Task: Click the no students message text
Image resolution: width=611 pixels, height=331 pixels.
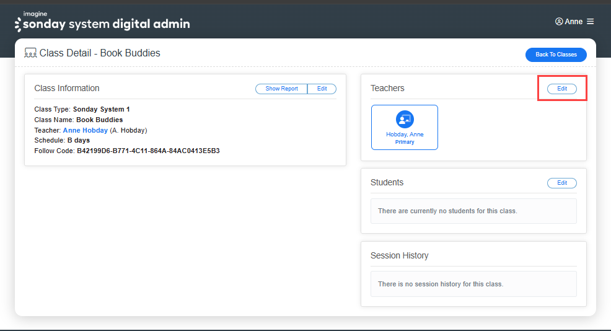Action: 447,211
